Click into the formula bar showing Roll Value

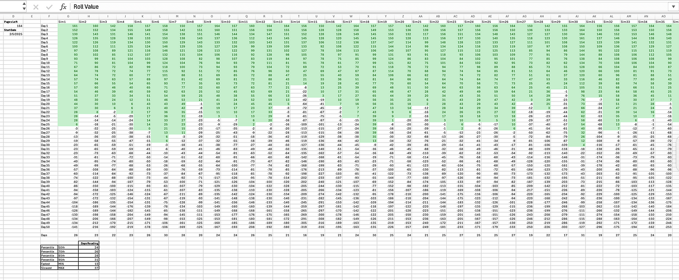[x=369, y=7]
